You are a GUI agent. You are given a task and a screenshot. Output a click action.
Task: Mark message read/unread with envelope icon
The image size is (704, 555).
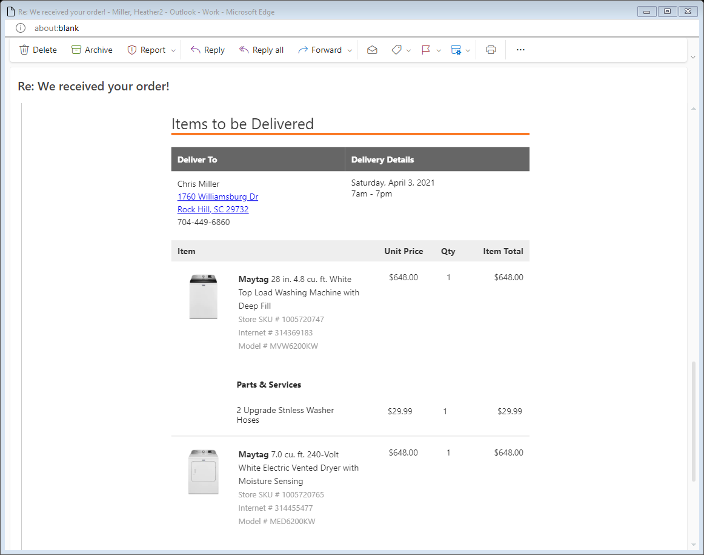click(x=372, y=50)
